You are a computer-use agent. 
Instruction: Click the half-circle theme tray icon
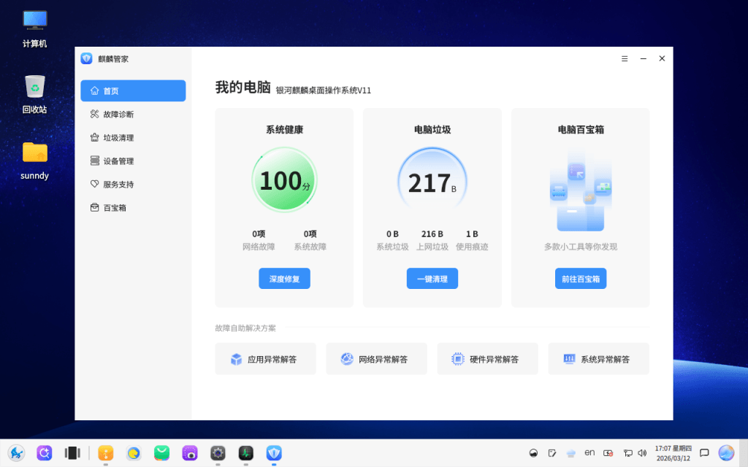click(x=534, y=452)
